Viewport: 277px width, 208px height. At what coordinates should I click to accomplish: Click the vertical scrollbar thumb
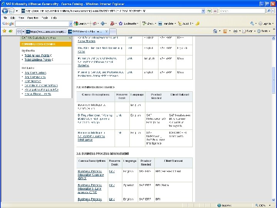274,80
